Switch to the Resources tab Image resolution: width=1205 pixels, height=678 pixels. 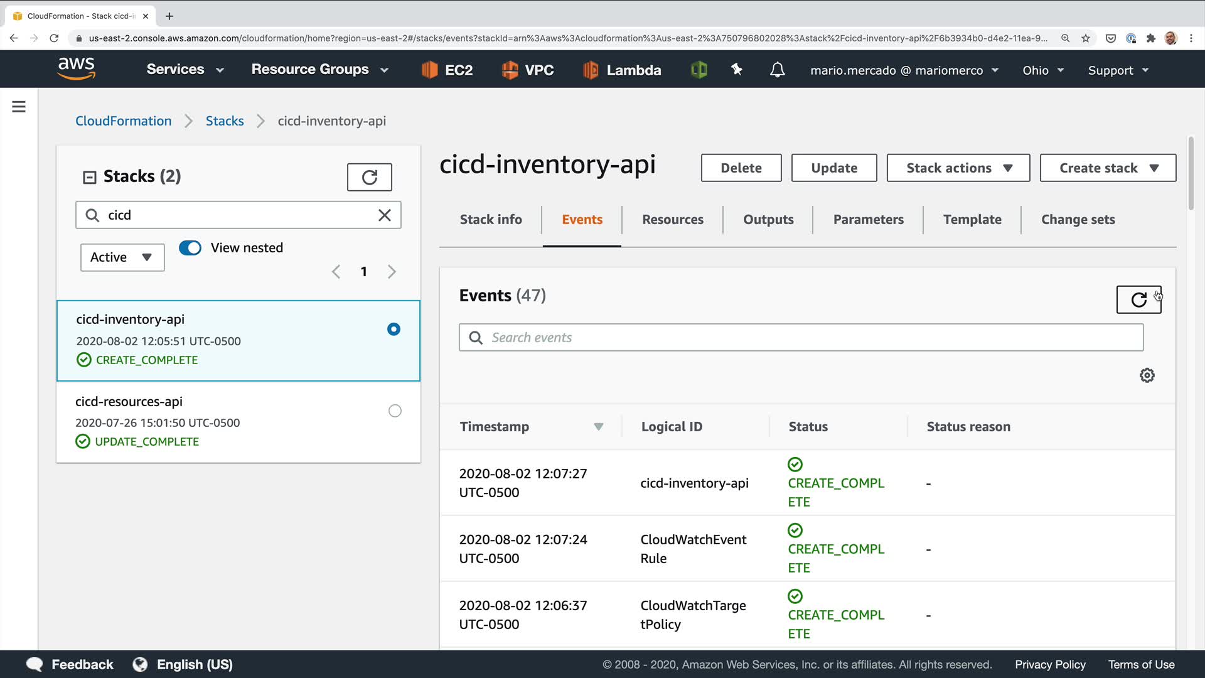[672, 220]
